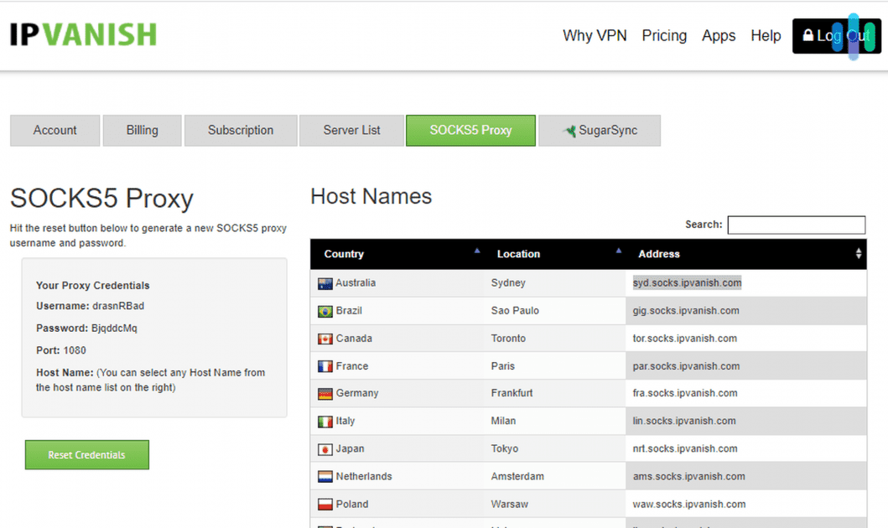Viewport: 888px width, 528px height.
Task: Click the Netherlands flag icon
Action: 325,476
